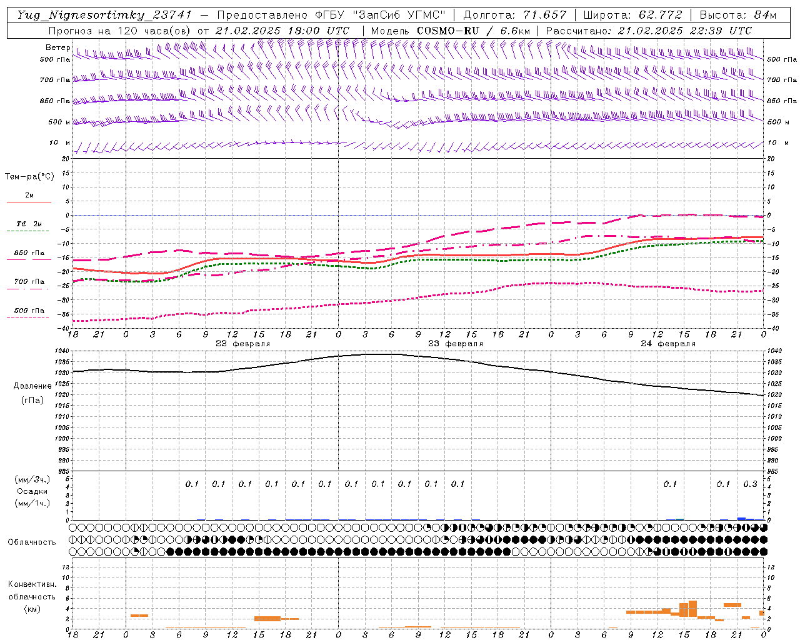Click the latitude value Широта: 62.772
This screenshot has width=800, height=640.
(x=633, y=15)
